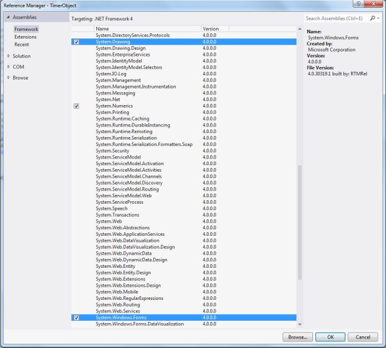Select System.IdentityModel.Selectors row

[x=184, y=68]
